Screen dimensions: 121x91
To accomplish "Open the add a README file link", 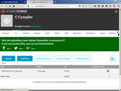I will [46, 82].
